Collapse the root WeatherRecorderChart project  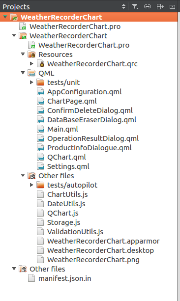coord(5,17)
